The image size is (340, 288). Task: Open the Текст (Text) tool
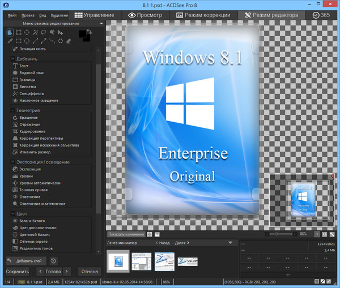pos(23,66)
